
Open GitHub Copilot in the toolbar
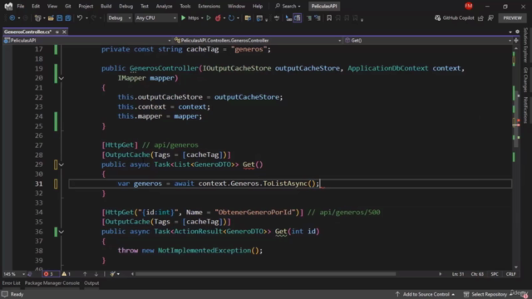pyautogui.click(x=455, y=18)
